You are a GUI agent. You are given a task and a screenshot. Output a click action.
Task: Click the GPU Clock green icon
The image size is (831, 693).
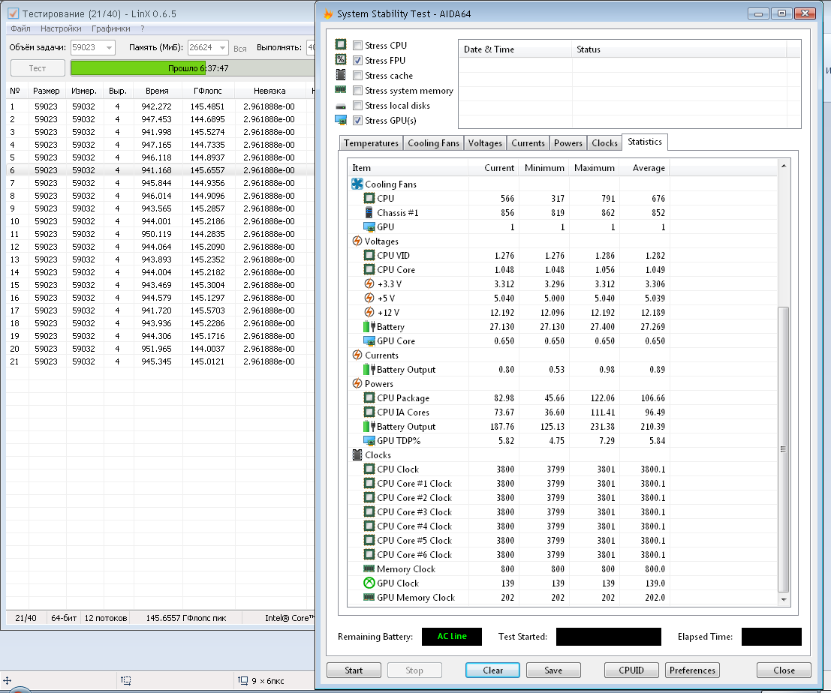click(369, 583)
